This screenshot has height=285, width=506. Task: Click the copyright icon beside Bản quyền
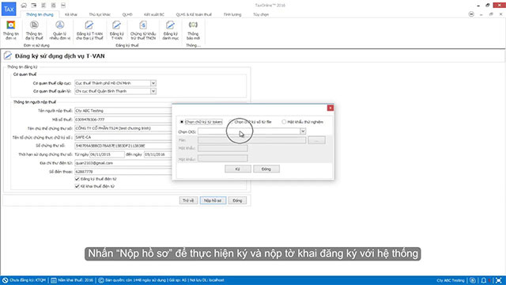pos(101,280)
